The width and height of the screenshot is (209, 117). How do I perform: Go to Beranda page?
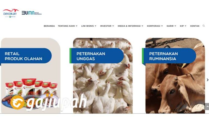tap(49, 26)
